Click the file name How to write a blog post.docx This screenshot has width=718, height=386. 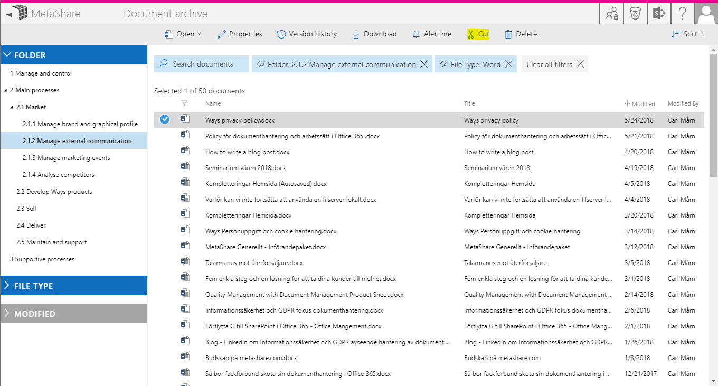tap(248, 152)
